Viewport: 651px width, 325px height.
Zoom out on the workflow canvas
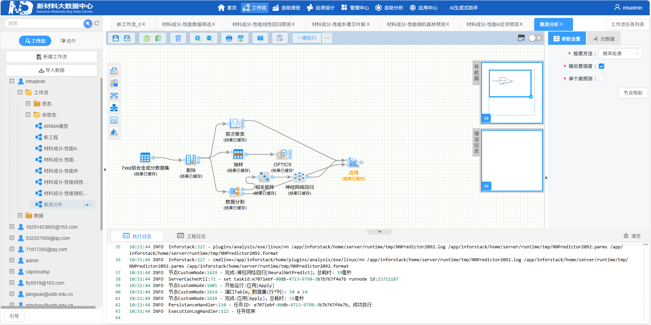(x=209, y=38)
